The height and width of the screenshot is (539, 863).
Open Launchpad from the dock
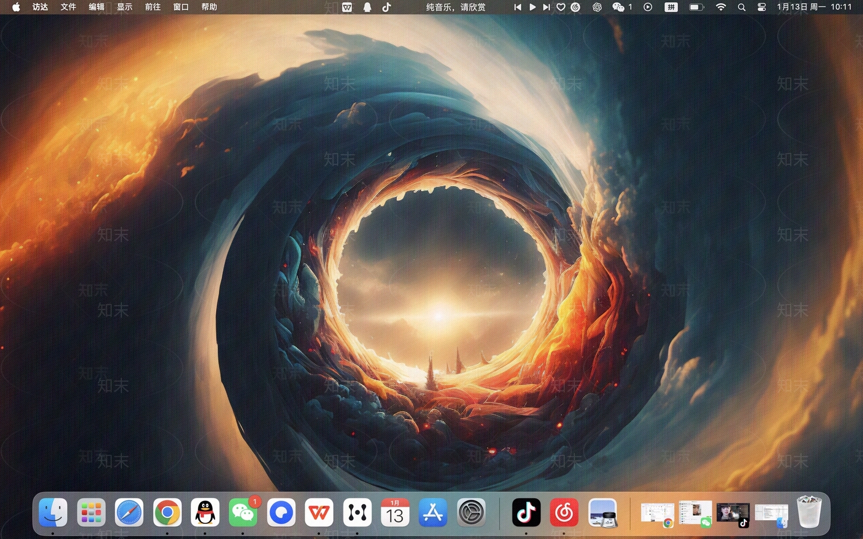point(91,512)
